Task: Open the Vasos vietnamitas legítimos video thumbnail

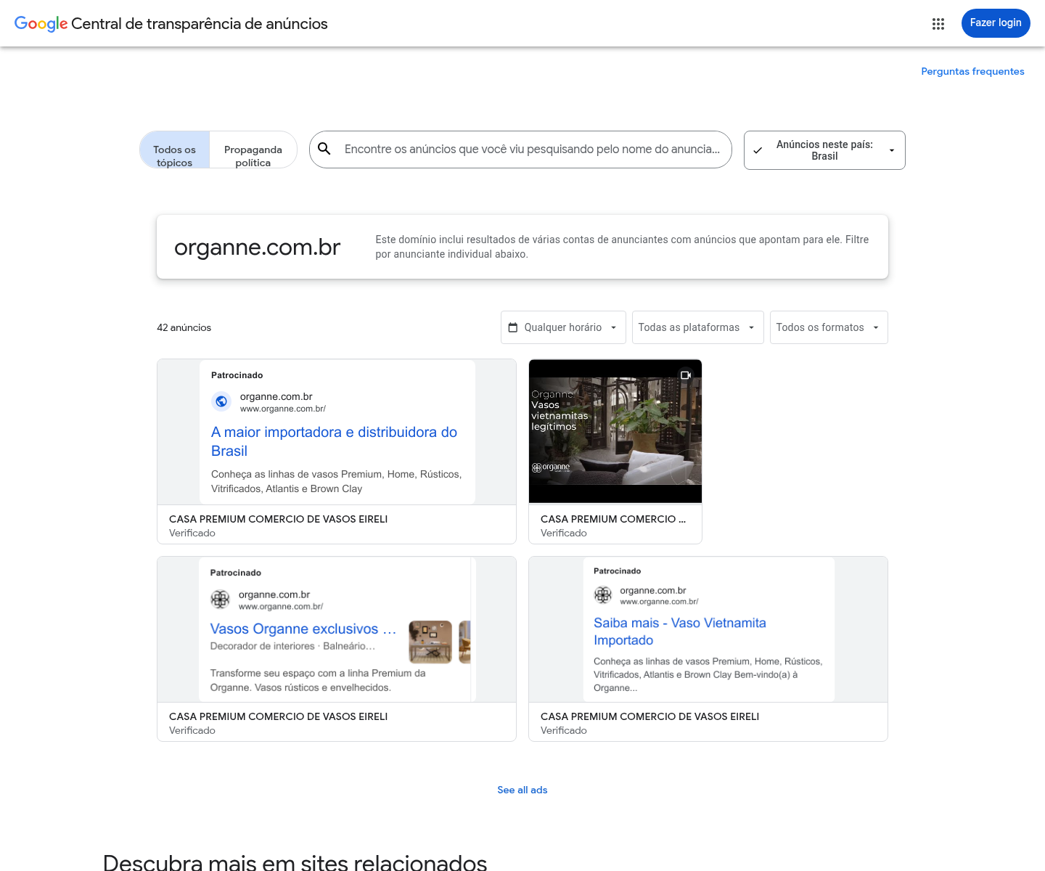Action: [x=615, y=431]
